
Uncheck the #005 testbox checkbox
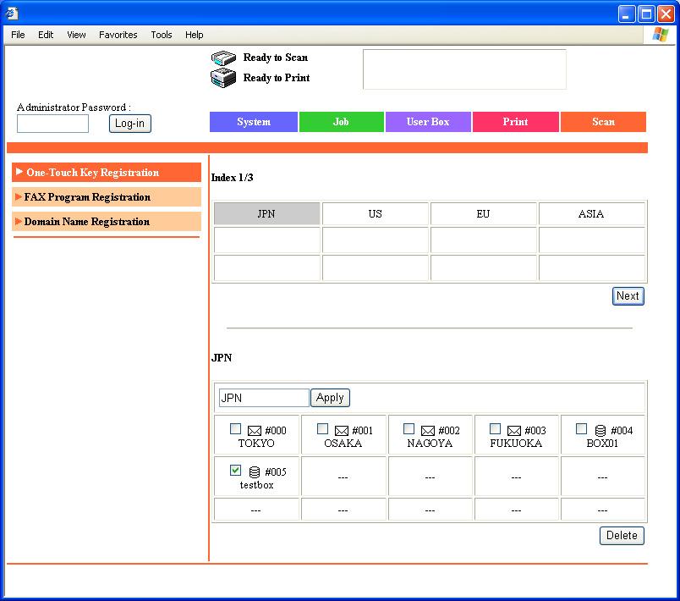point(235,470)
